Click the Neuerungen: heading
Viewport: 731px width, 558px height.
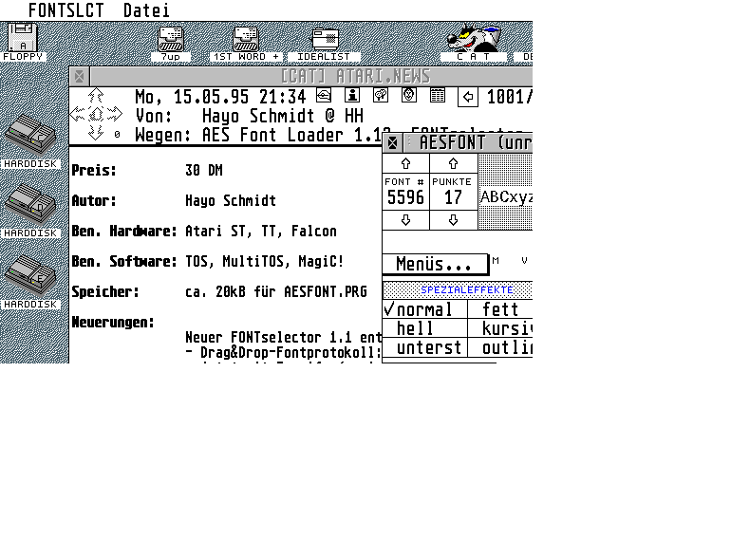[113, 322]
